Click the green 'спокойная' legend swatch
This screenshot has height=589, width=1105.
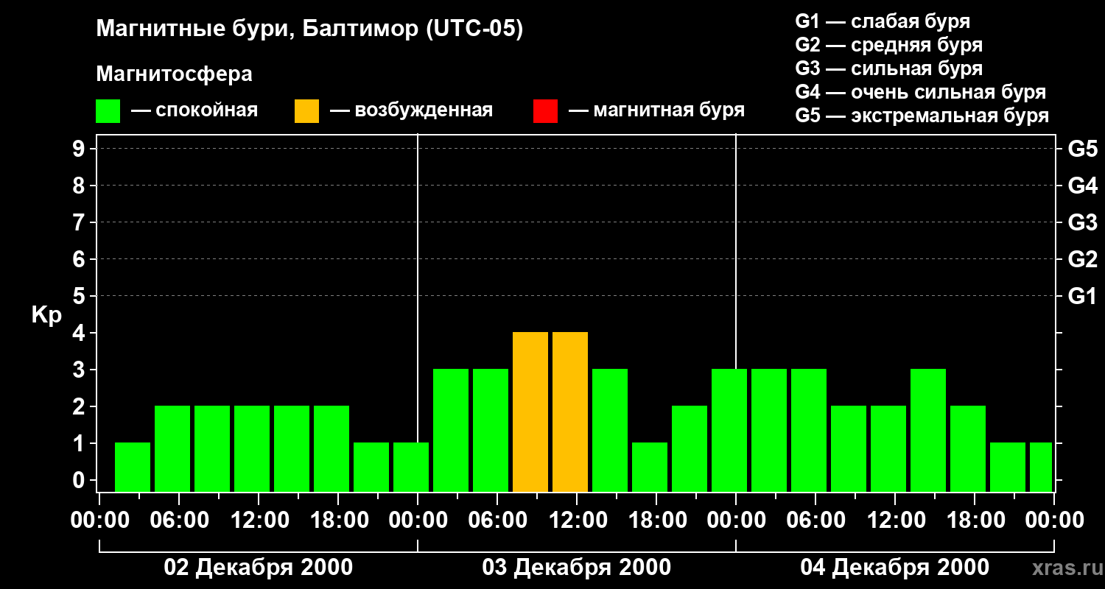click(x=108, y=110)
